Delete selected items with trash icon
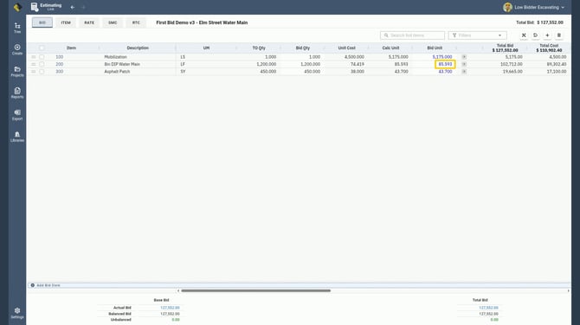The width and height of the screenshot is (580, 325). (x=559, y=35)
